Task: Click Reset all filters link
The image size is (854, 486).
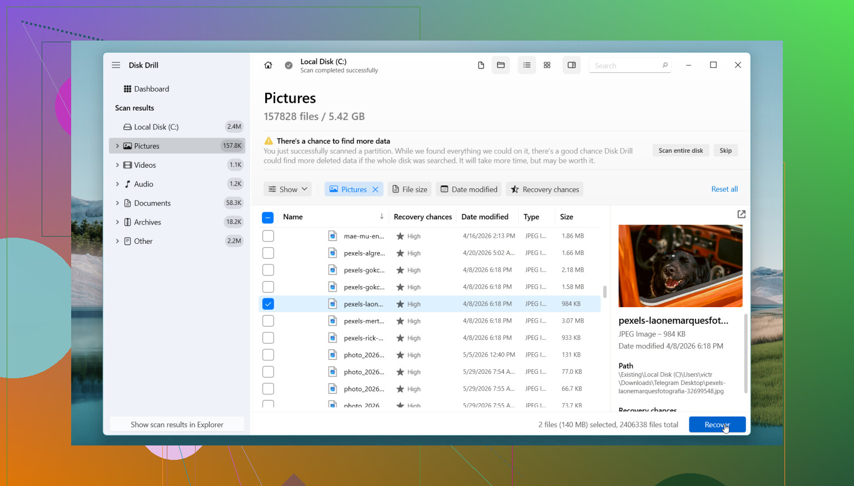Action: pos(724,189)
